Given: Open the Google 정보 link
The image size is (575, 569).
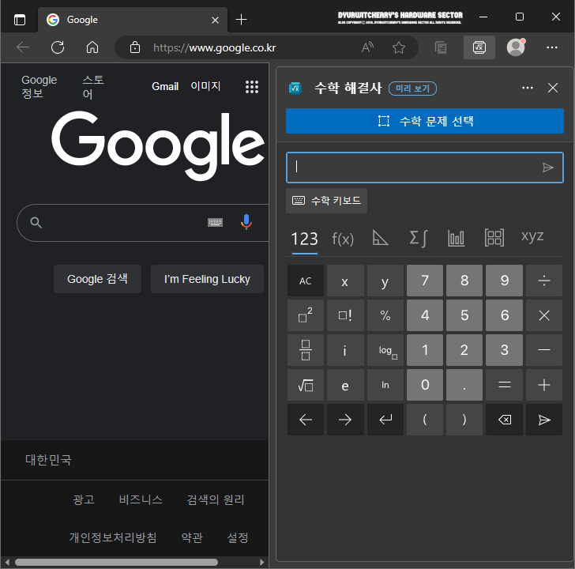Looking at the screenshot, I should pyautogui.click(x=39, y=87).
